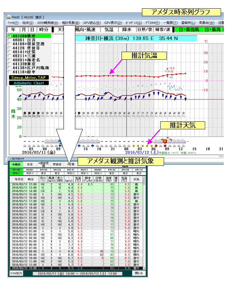Switch to the @横浜 station tab
This screenshot has width=229, height=281.
tap(16, 164)
